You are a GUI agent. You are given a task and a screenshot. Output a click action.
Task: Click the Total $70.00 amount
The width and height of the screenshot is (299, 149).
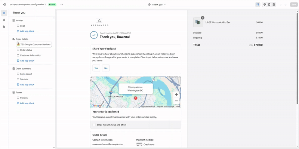click(x=258, y=45)
